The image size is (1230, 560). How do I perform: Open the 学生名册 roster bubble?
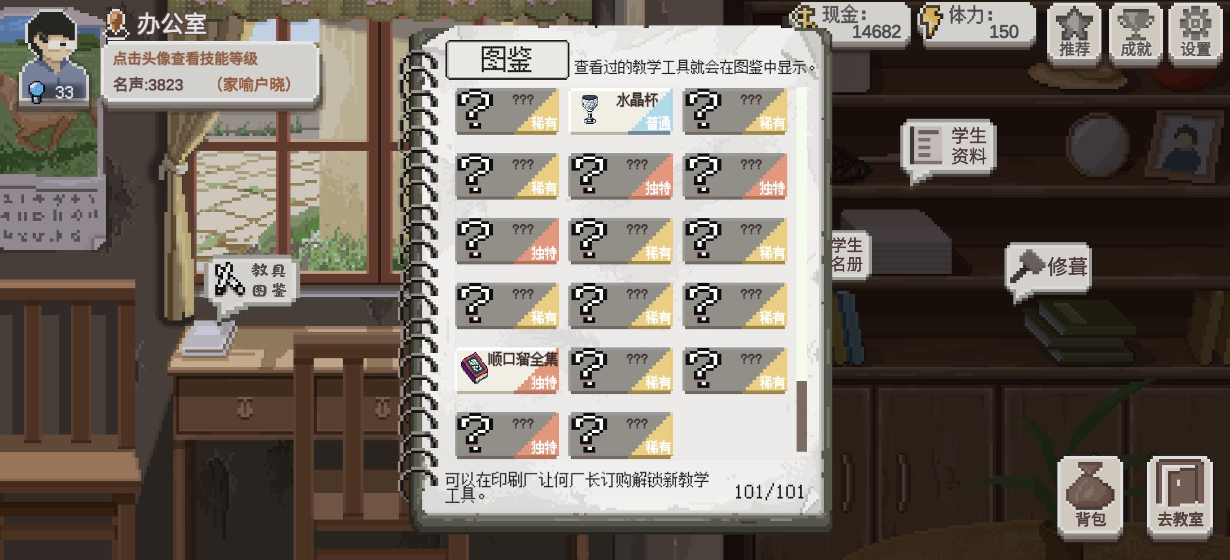pos(849,255)
